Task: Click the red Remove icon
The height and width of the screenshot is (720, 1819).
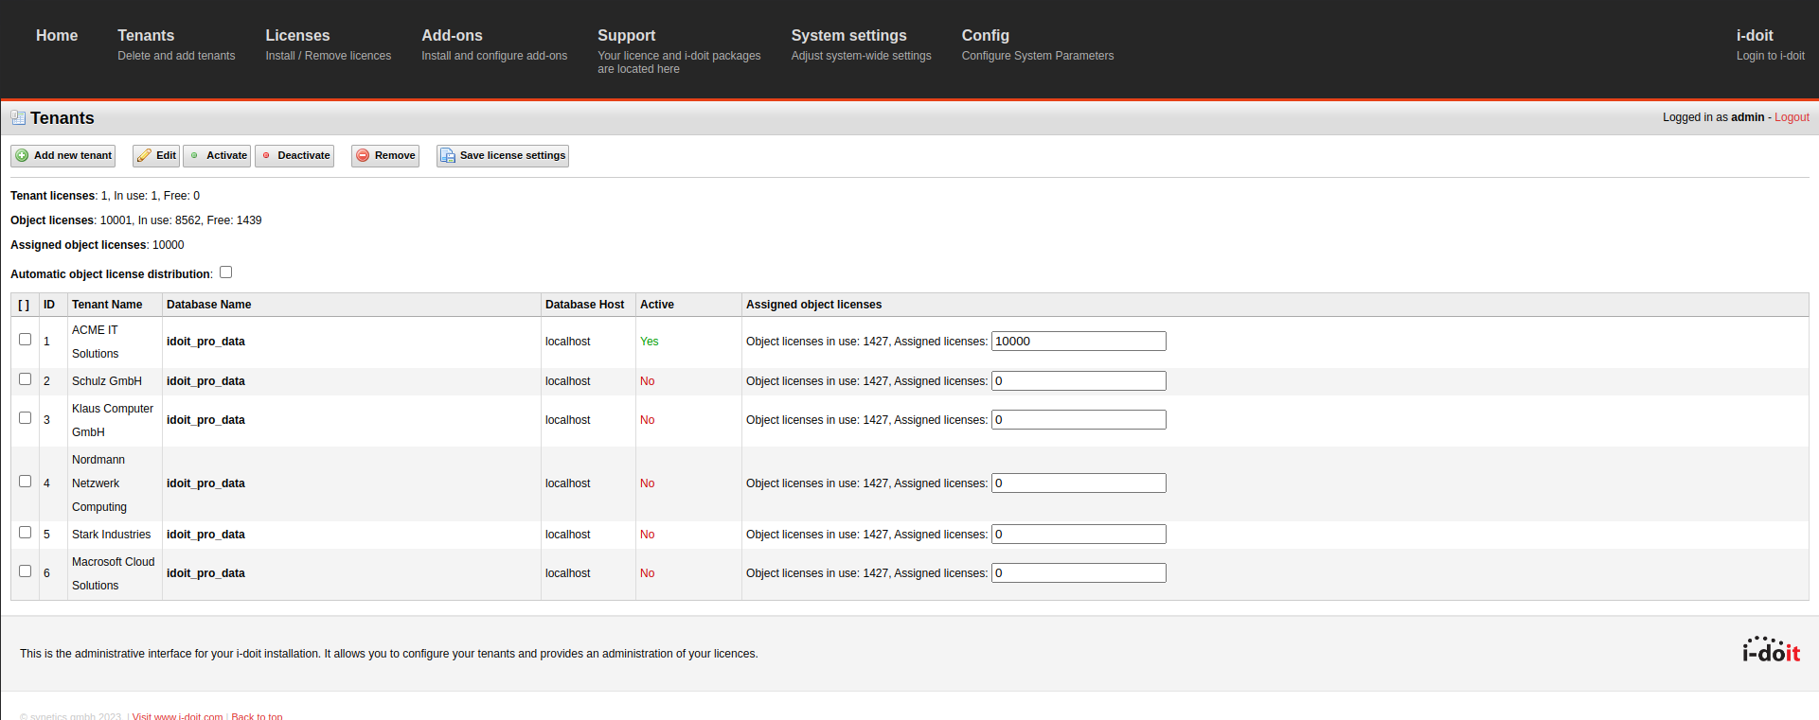Action: pyautogui.click(x=363, y=156)
